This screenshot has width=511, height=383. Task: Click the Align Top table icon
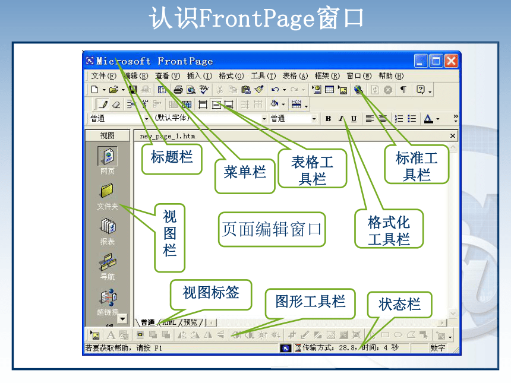(203, 105)
